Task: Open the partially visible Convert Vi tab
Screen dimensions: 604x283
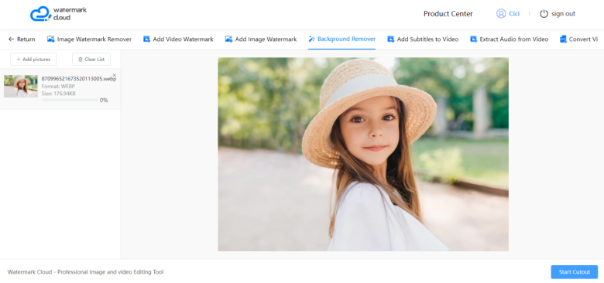Action: point(579,39)
